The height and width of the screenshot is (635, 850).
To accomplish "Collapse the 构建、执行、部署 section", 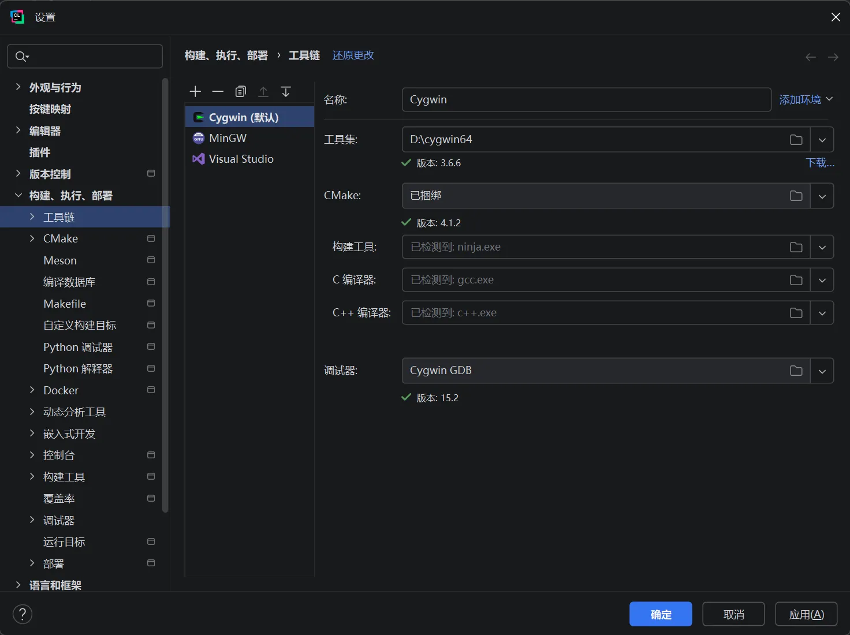I will (18, 195).
